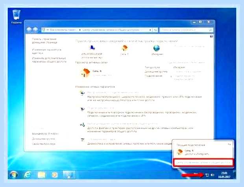Screen dimensions: 244x187
Task: Click the control panel icon in address bar
Action: tap(44, 30)
